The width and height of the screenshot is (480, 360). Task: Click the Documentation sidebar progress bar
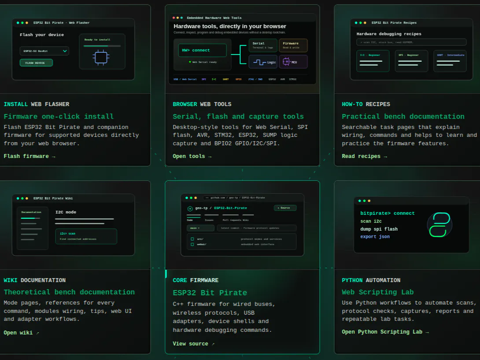coord(30,218)
